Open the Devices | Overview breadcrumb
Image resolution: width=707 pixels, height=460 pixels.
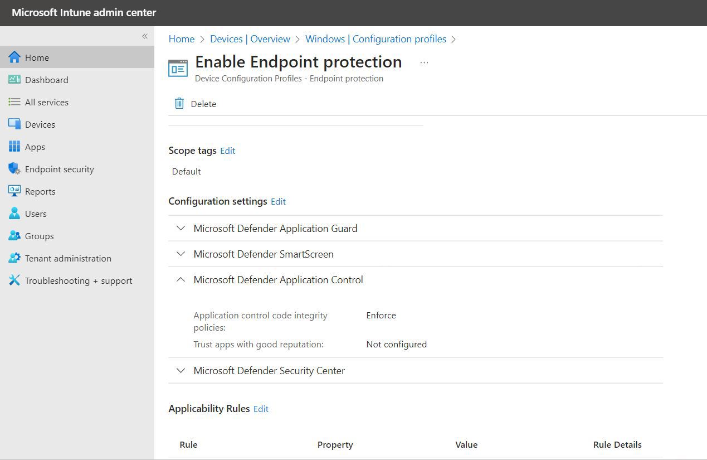click(x=250, y=38)
